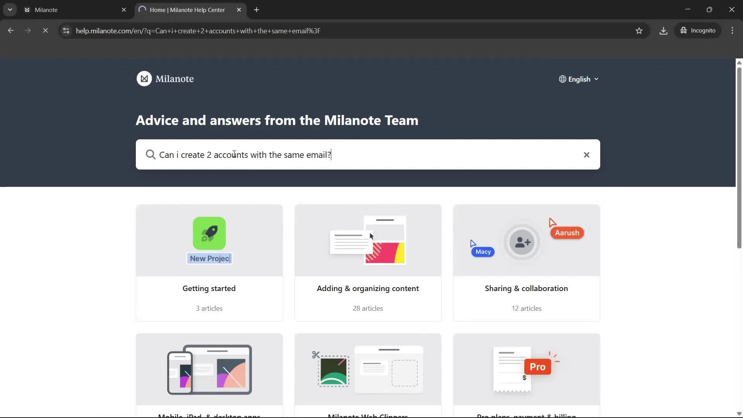Open the browser three-dot menu
This screenshot has height=418, width=743.
733,31
